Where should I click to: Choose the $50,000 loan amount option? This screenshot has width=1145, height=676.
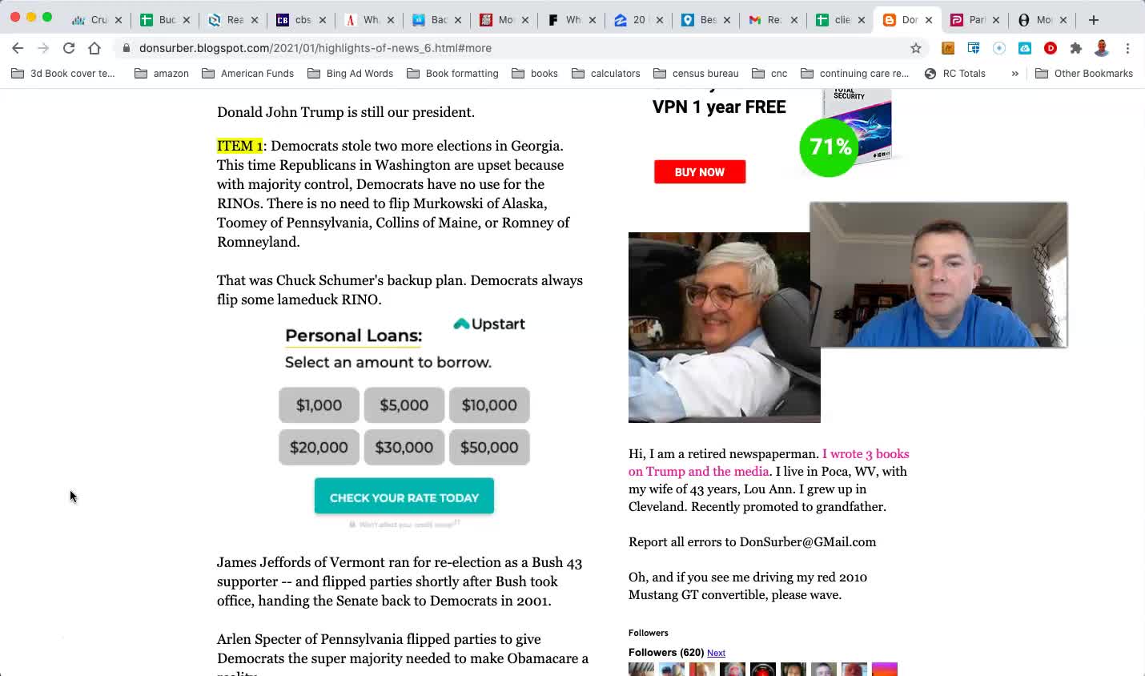tap(489, 448)
